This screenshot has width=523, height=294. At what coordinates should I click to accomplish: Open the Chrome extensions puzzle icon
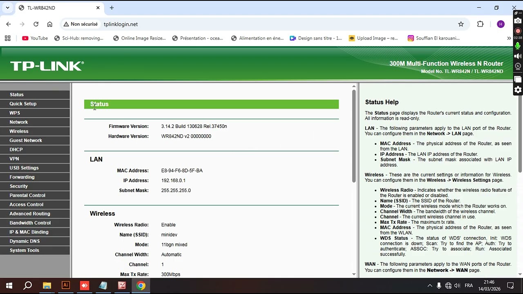click(x=481, y=24)
